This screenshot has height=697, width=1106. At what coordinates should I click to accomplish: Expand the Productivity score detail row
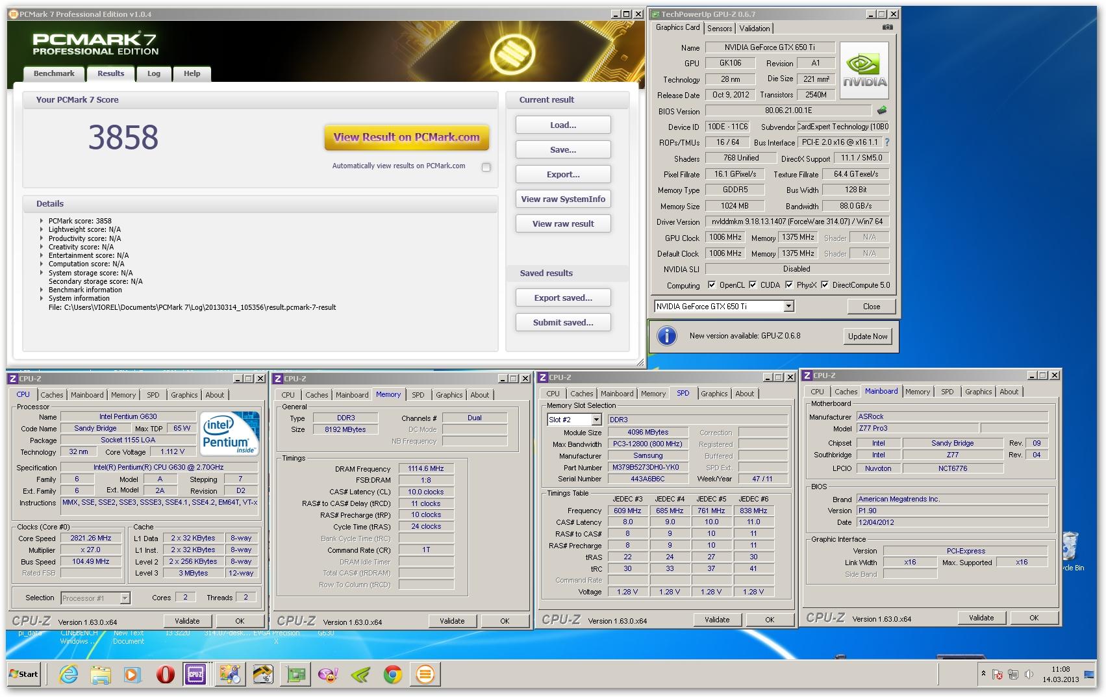[42, 238]
